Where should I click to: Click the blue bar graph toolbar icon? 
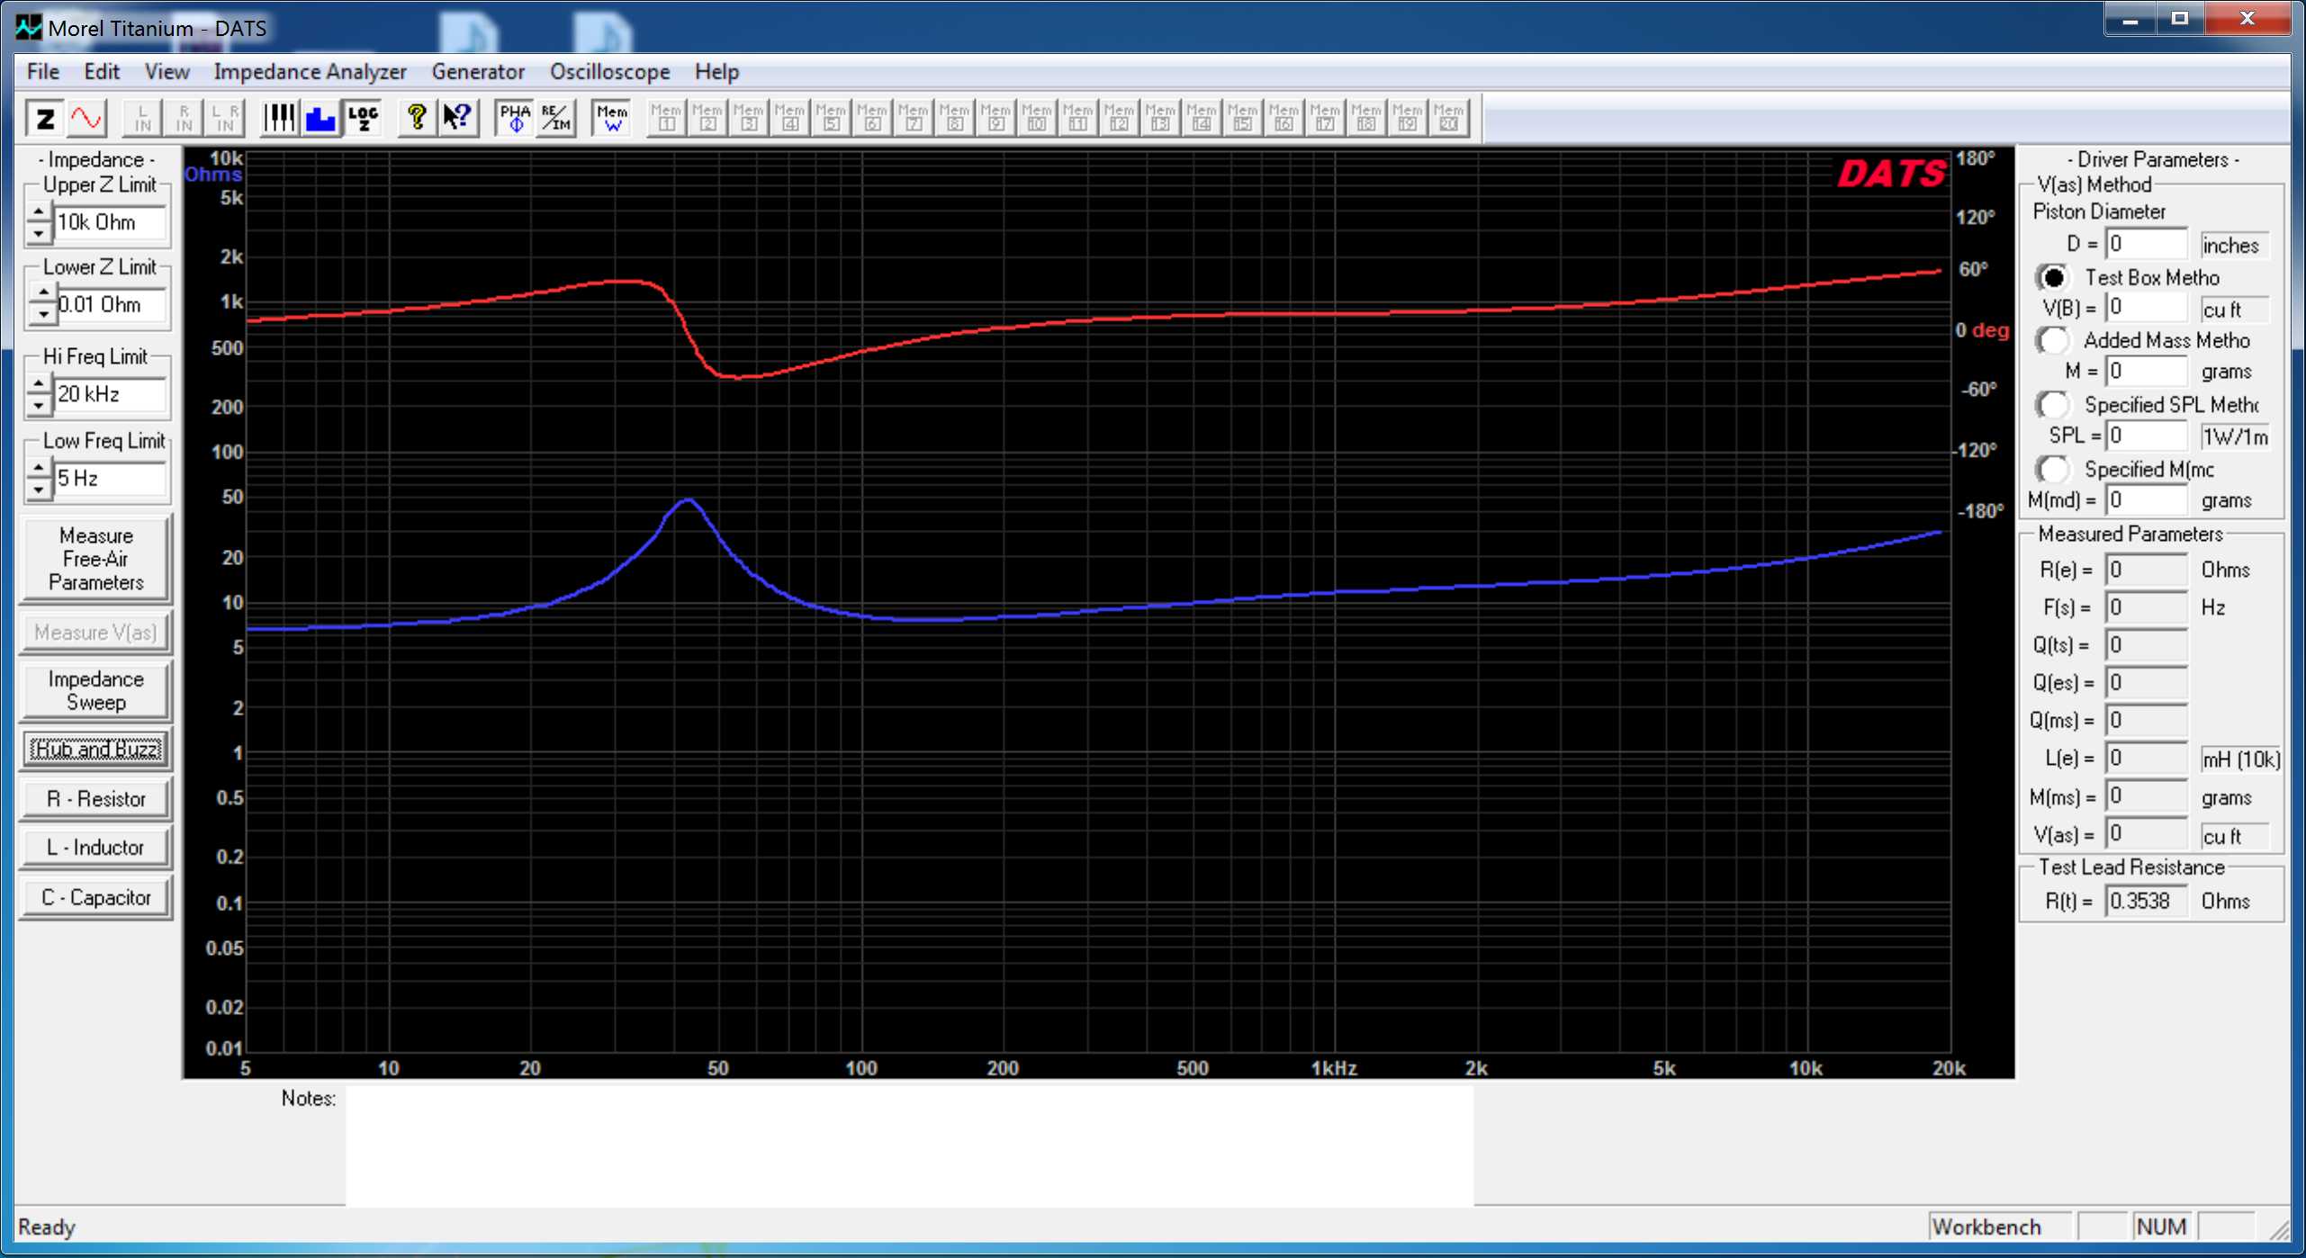[x=320, y=118]
